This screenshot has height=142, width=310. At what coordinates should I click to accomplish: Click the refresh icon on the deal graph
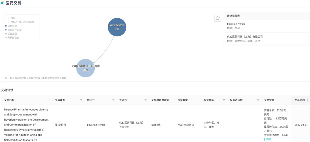pyautogui.click(x=218, y=18)
